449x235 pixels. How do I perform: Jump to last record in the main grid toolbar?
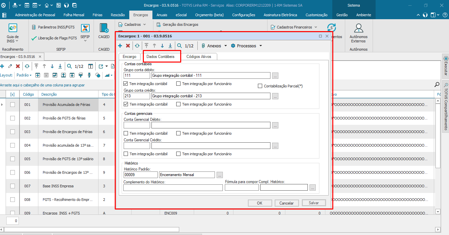60,66
